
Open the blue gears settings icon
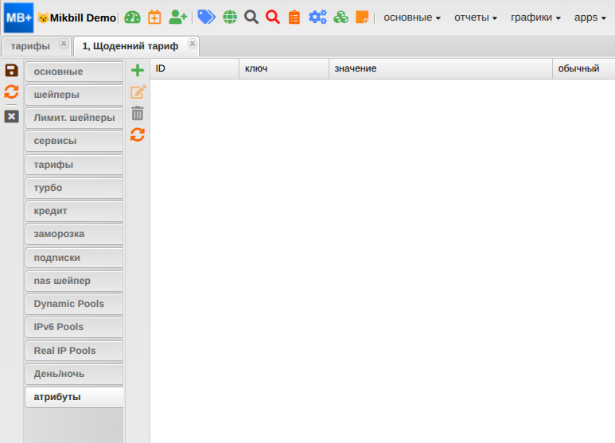317,17
